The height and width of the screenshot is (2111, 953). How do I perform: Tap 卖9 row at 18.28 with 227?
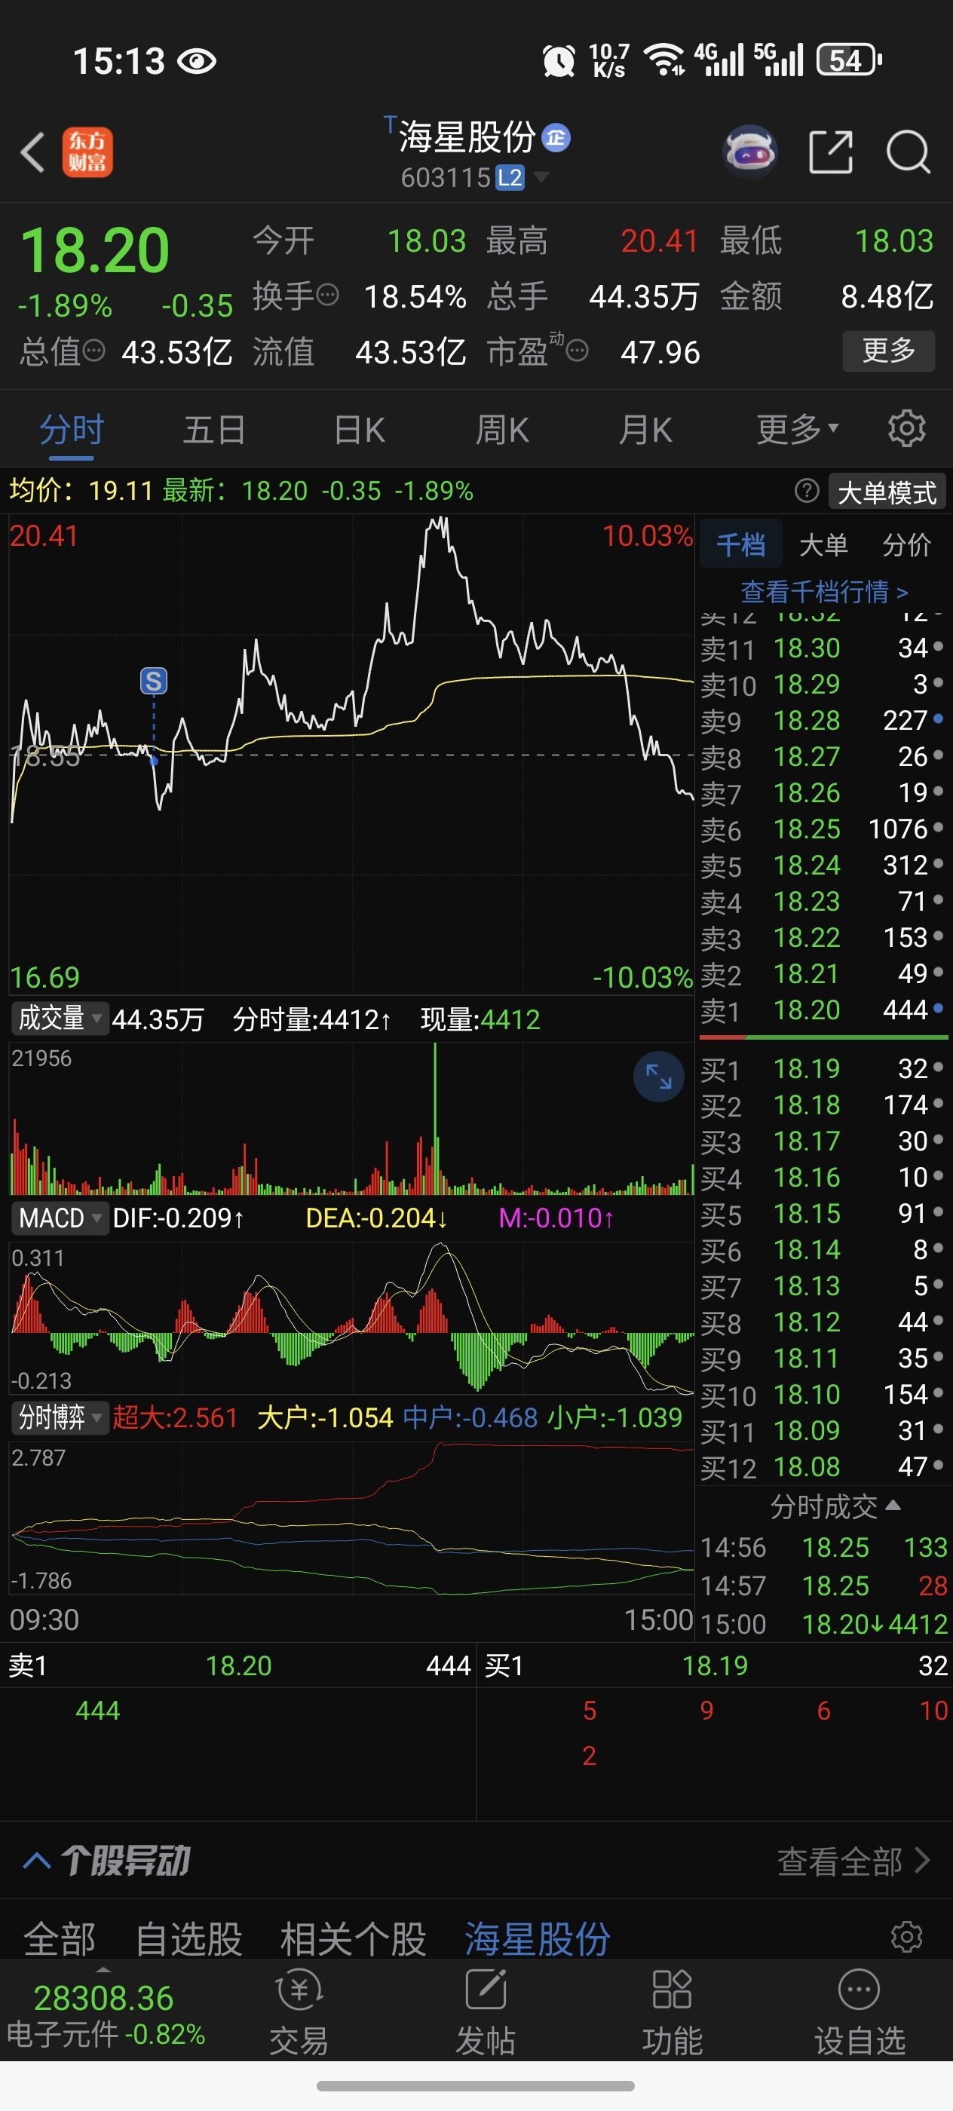(x=823, y=720)
